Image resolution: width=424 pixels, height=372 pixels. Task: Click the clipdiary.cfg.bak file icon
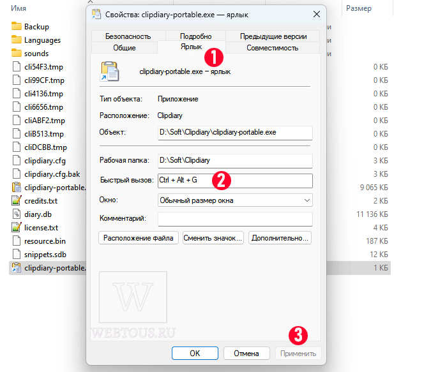click(x=17, y=174)
